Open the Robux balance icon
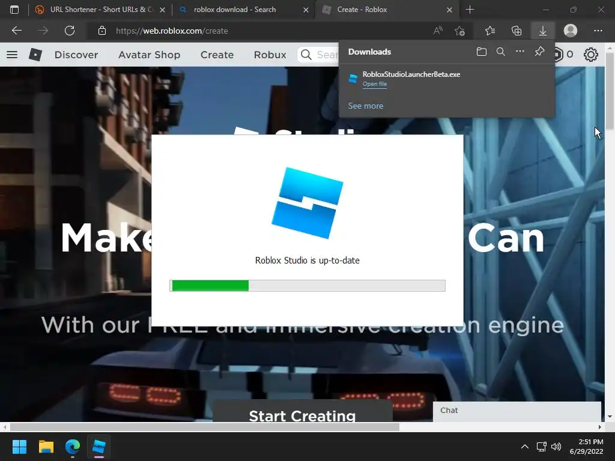 tap(559, 55)
